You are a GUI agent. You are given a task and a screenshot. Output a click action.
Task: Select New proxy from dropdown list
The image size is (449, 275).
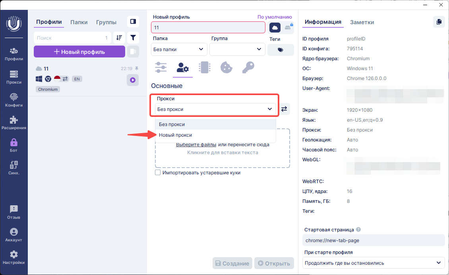pyautogui.click(x=175, y=135)
